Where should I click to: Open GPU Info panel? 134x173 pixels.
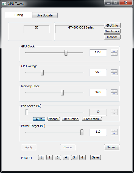[x=112, y=25]
